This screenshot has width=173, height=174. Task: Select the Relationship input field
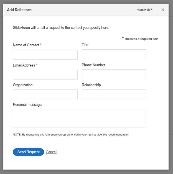click(114, 94)
